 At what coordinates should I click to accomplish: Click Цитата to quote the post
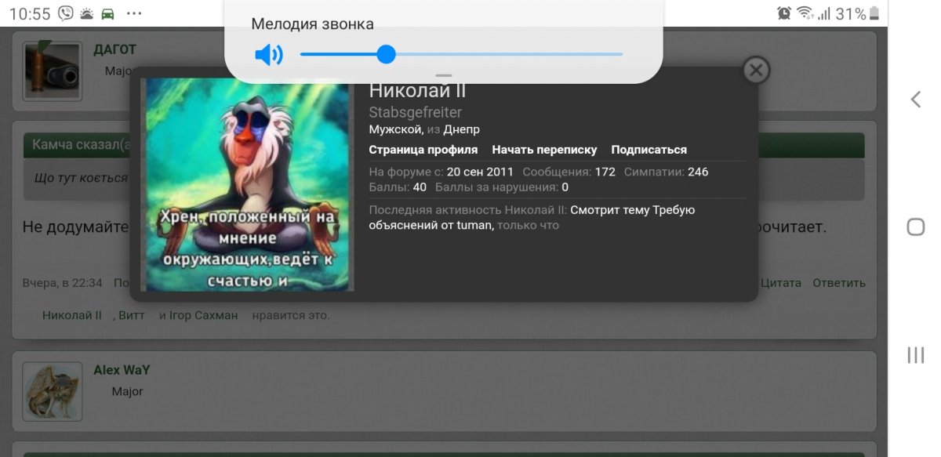[781, 283]
